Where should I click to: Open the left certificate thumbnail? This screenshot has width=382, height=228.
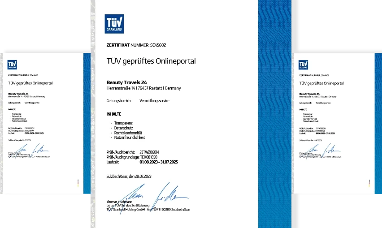click(46, 123)
